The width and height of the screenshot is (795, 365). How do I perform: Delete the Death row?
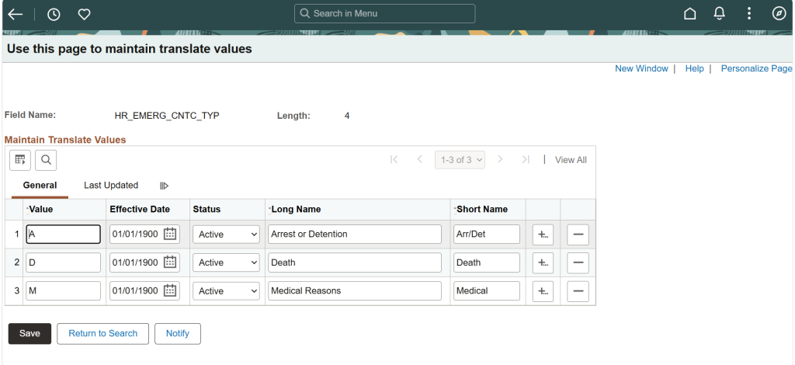tap(578, 263)
